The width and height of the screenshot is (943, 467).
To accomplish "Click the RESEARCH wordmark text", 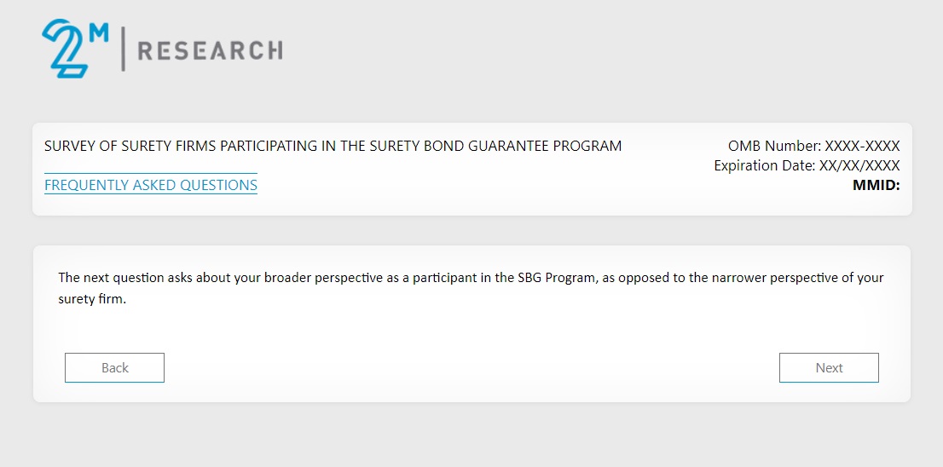I will (x=210, y=50).
